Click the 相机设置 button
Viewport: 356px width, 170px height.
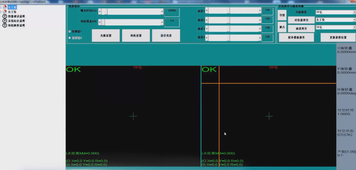pos(136,36)
